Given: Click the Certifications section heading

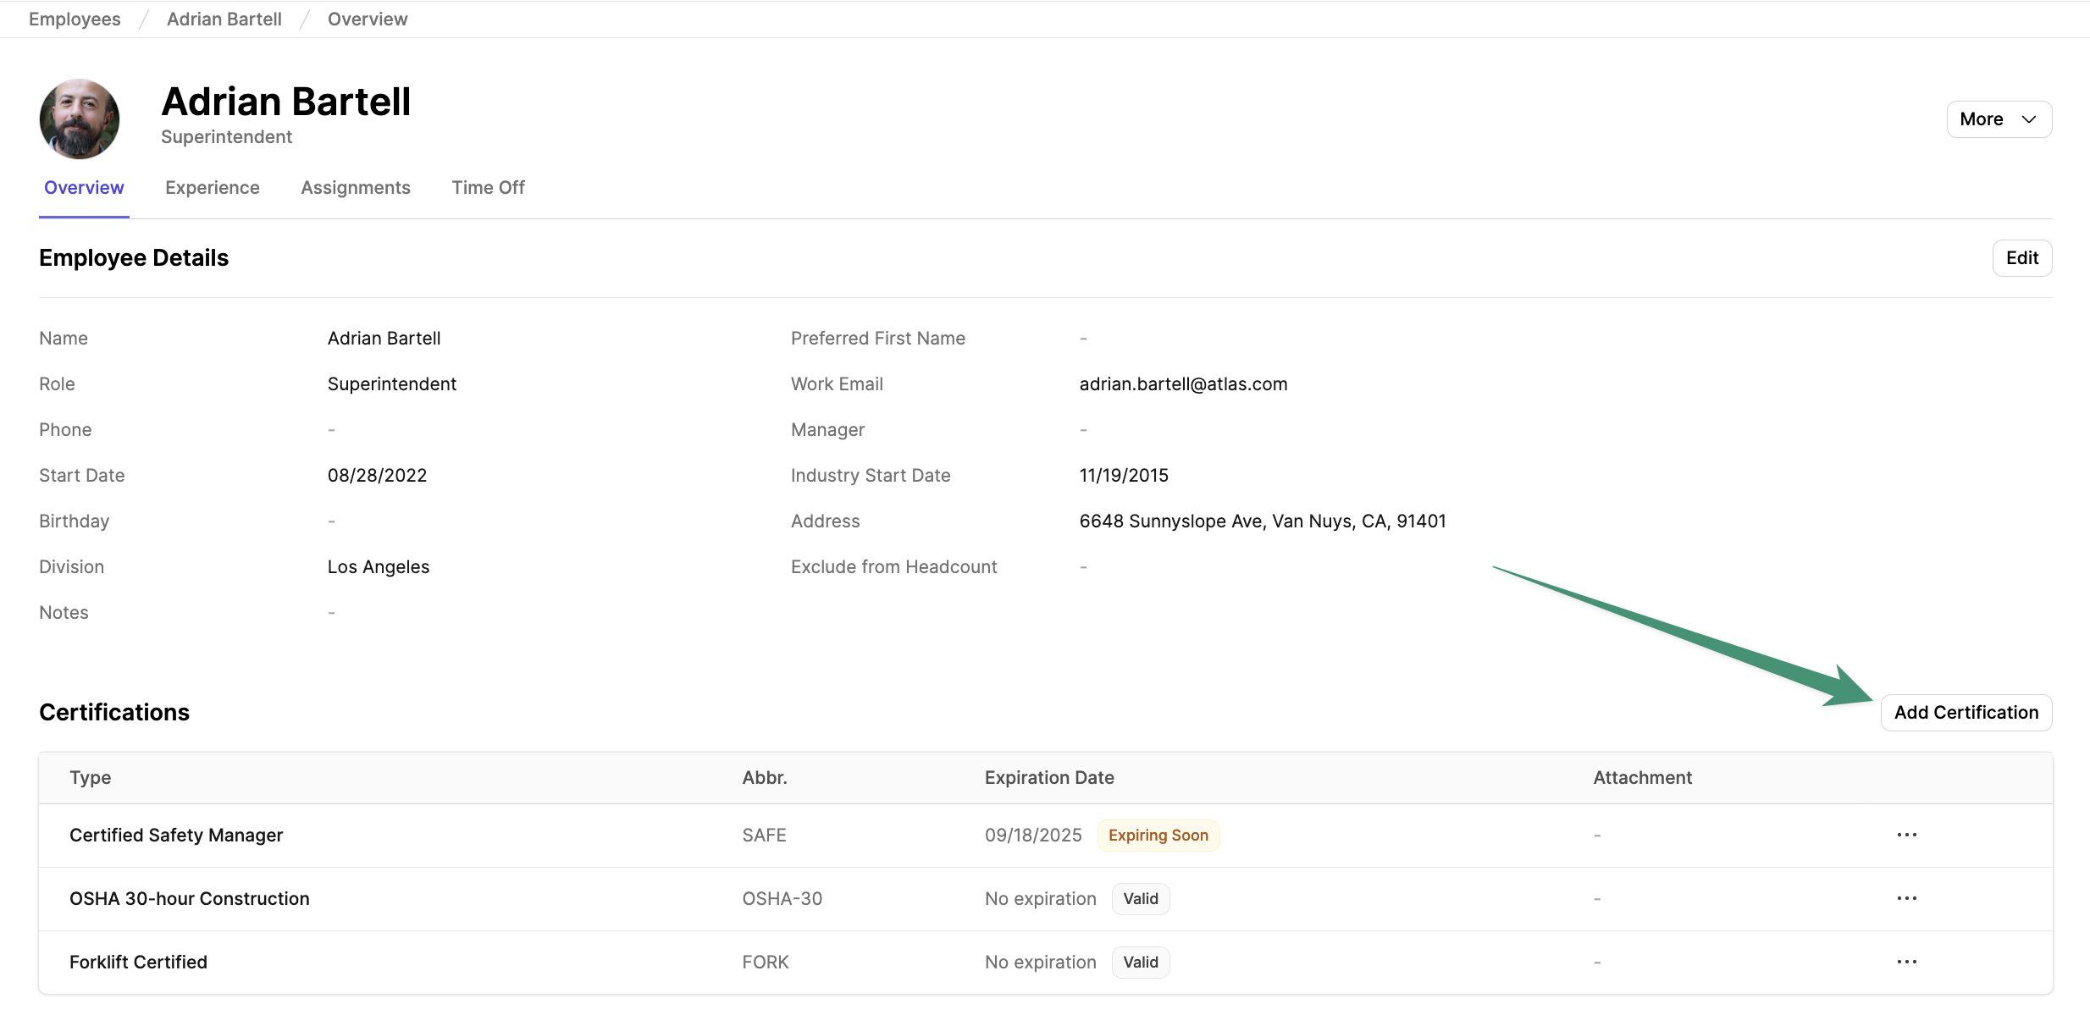Looking at the screenshot, I should tap(114, 713).
